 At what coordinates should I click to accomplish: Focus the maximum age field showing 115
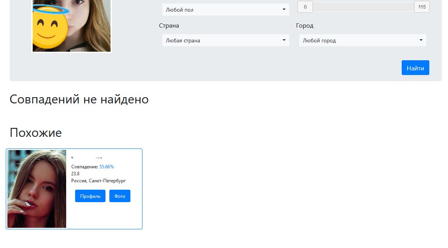click(422, 7)
